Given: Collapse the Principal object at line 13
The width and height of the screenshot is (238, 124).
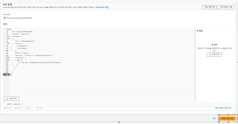Looking at the screenshot, I should click(9, 58).
